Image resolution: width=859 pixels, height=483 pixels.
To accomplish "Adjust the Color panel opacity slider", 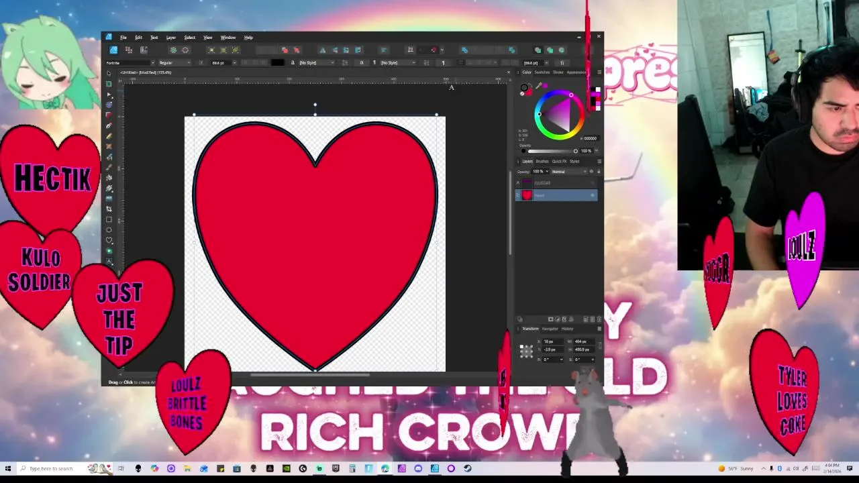I will 552,151.
